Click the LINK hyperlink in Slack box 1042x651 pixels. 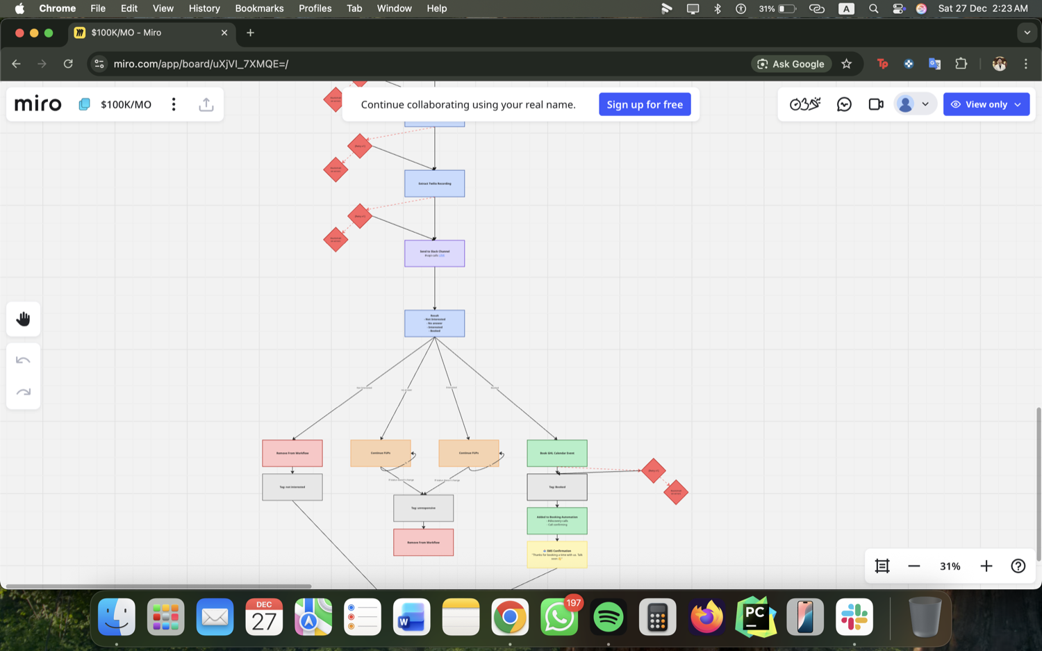pyautogui.click(x=442, y=256)
